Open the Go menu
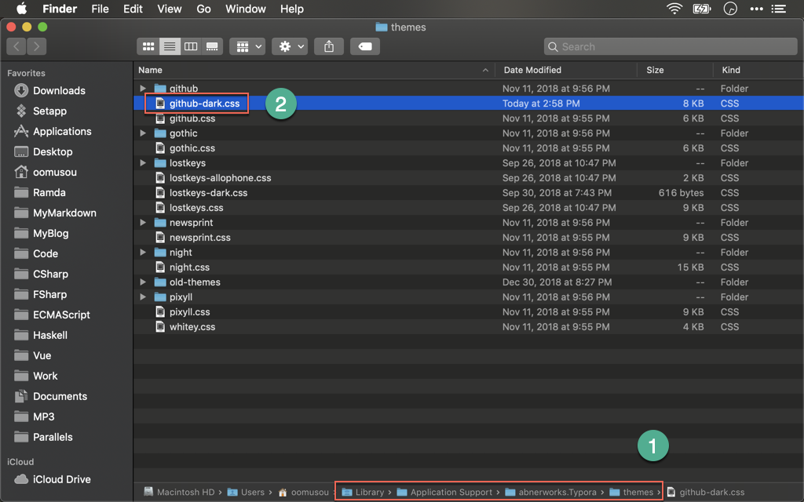Viewport: 804px width, 502px height. [x=203, y=9]
